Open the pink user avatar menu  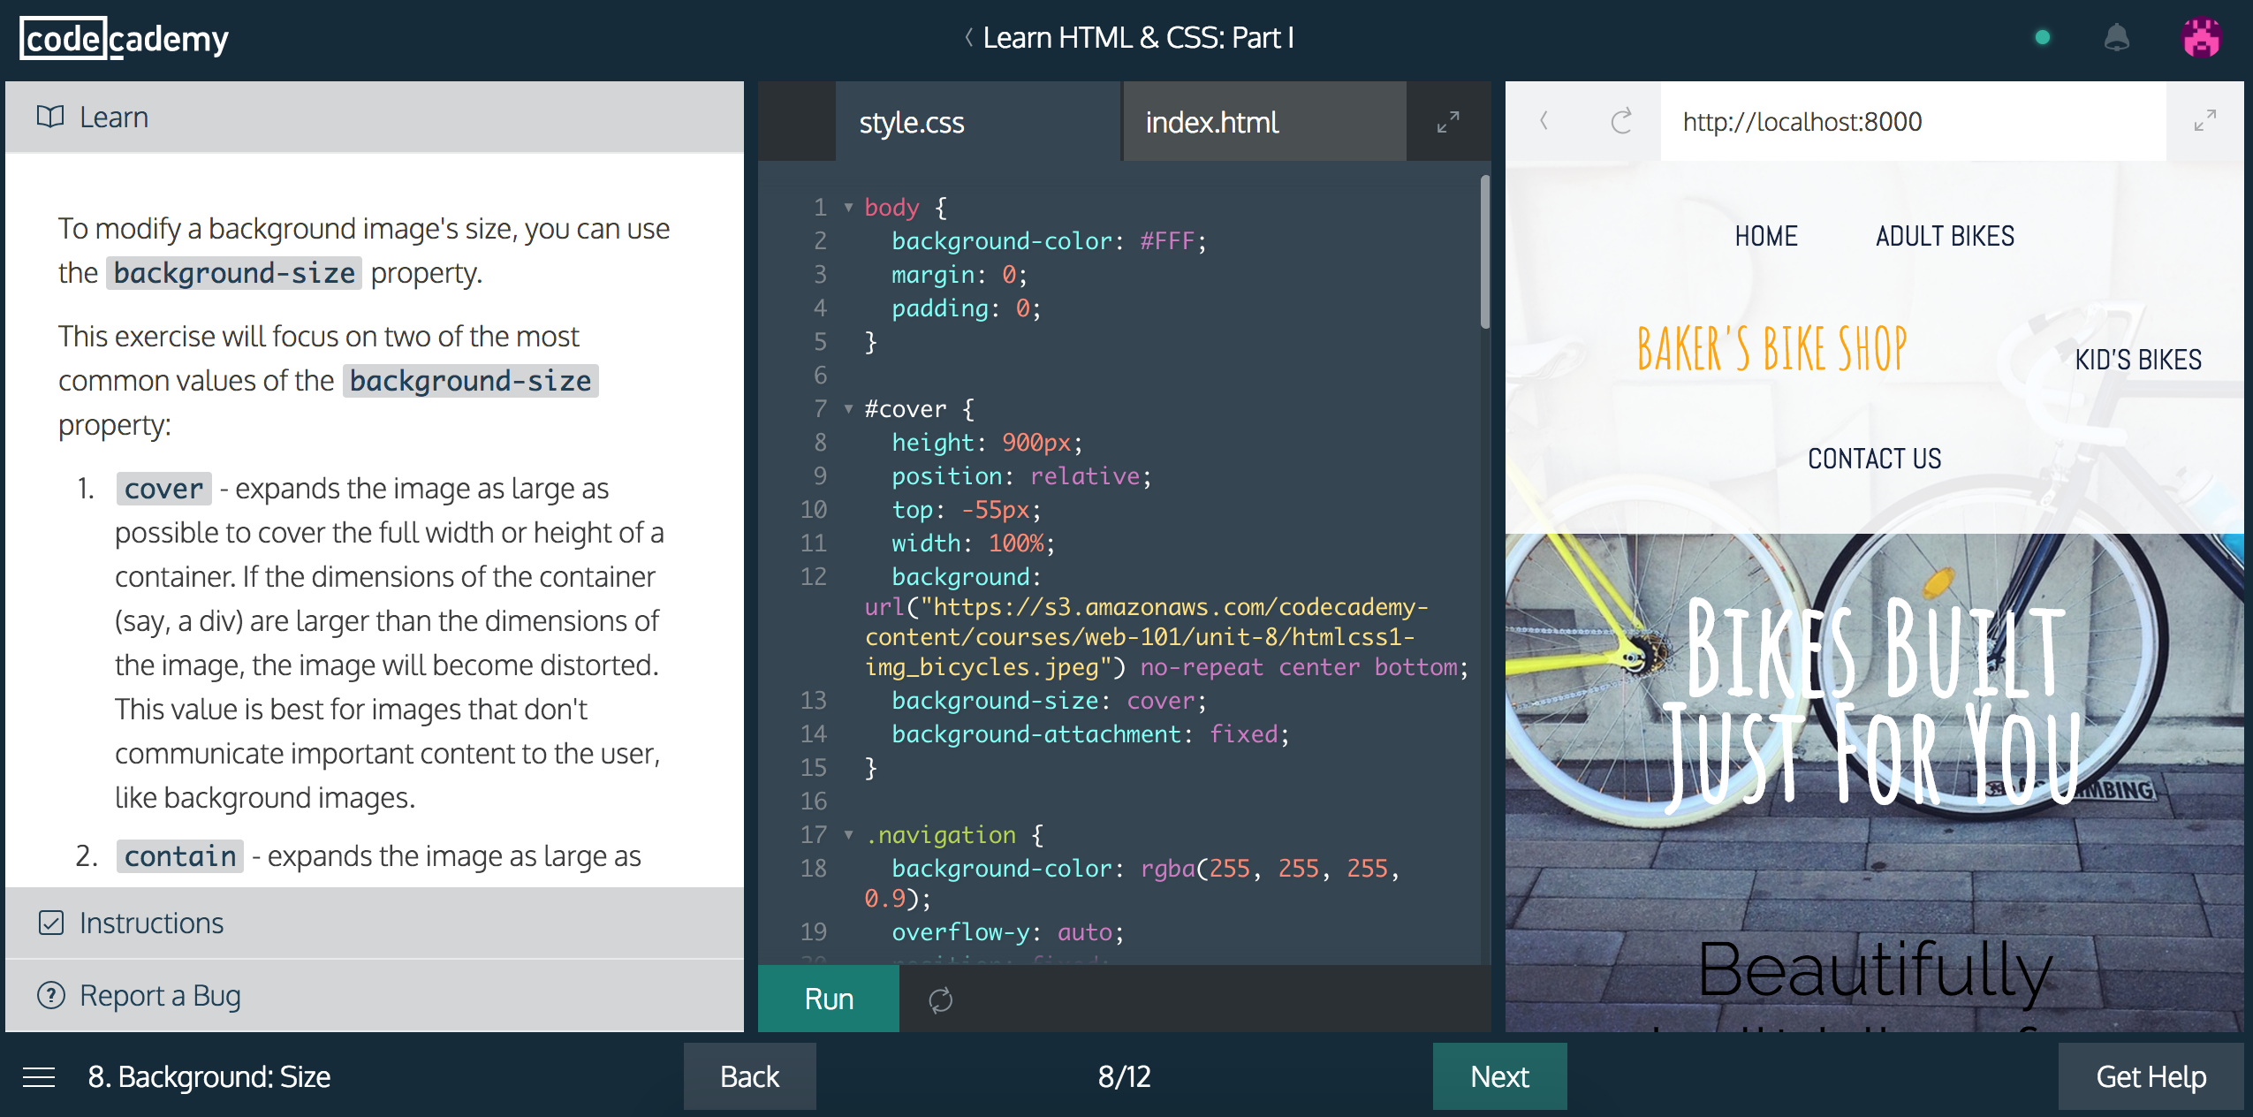pyautogui.click(x=2201, y=38)
